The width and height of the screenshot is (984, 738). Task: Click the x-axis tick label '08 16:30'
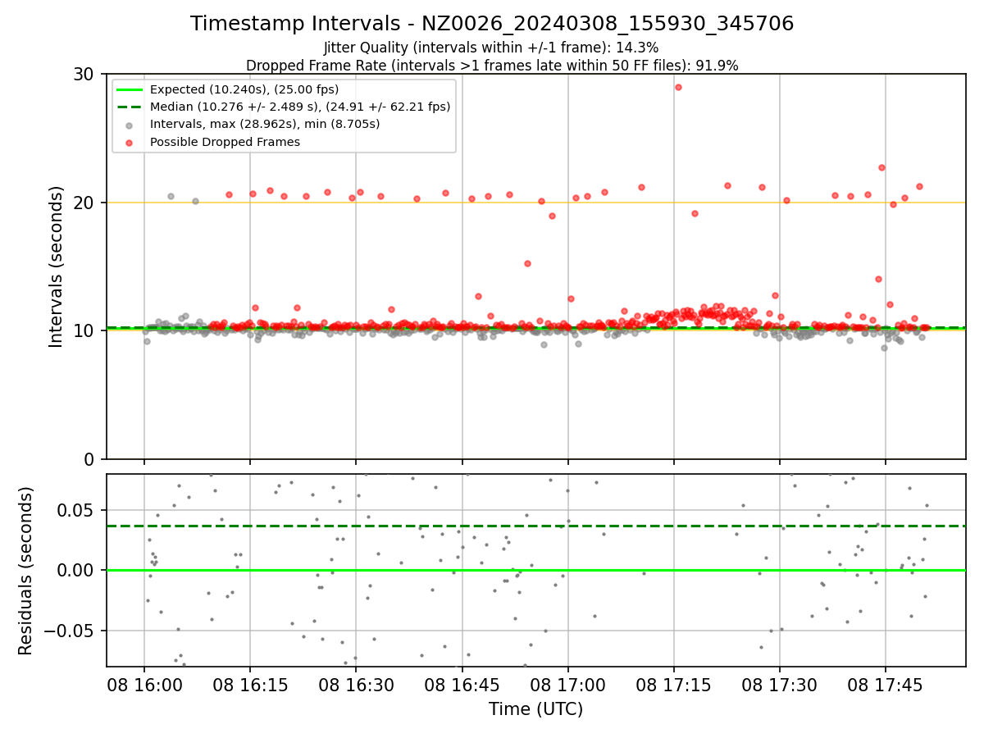pyautogui.click(x=356, y=685)
